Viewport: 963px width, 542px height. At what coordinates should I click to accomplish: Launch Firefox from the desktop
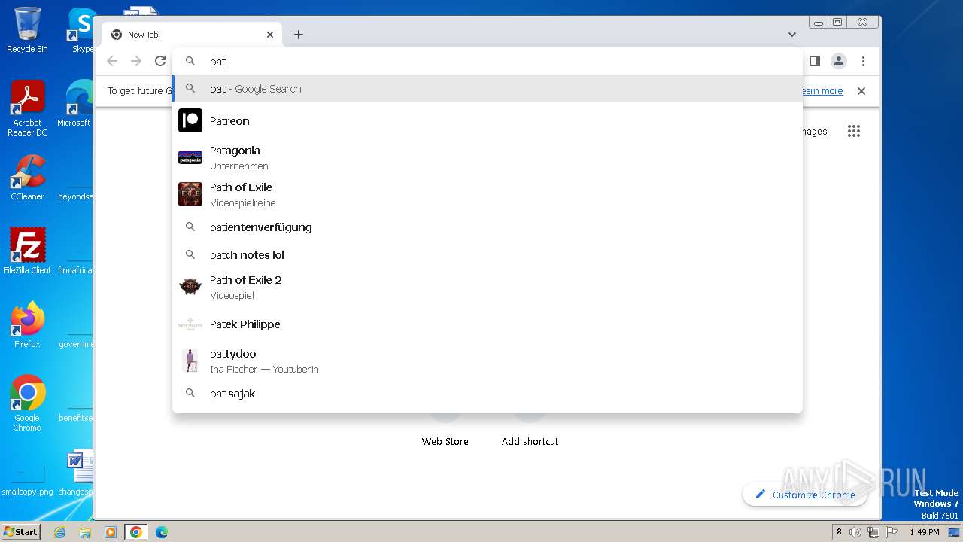tap(27, 324)
